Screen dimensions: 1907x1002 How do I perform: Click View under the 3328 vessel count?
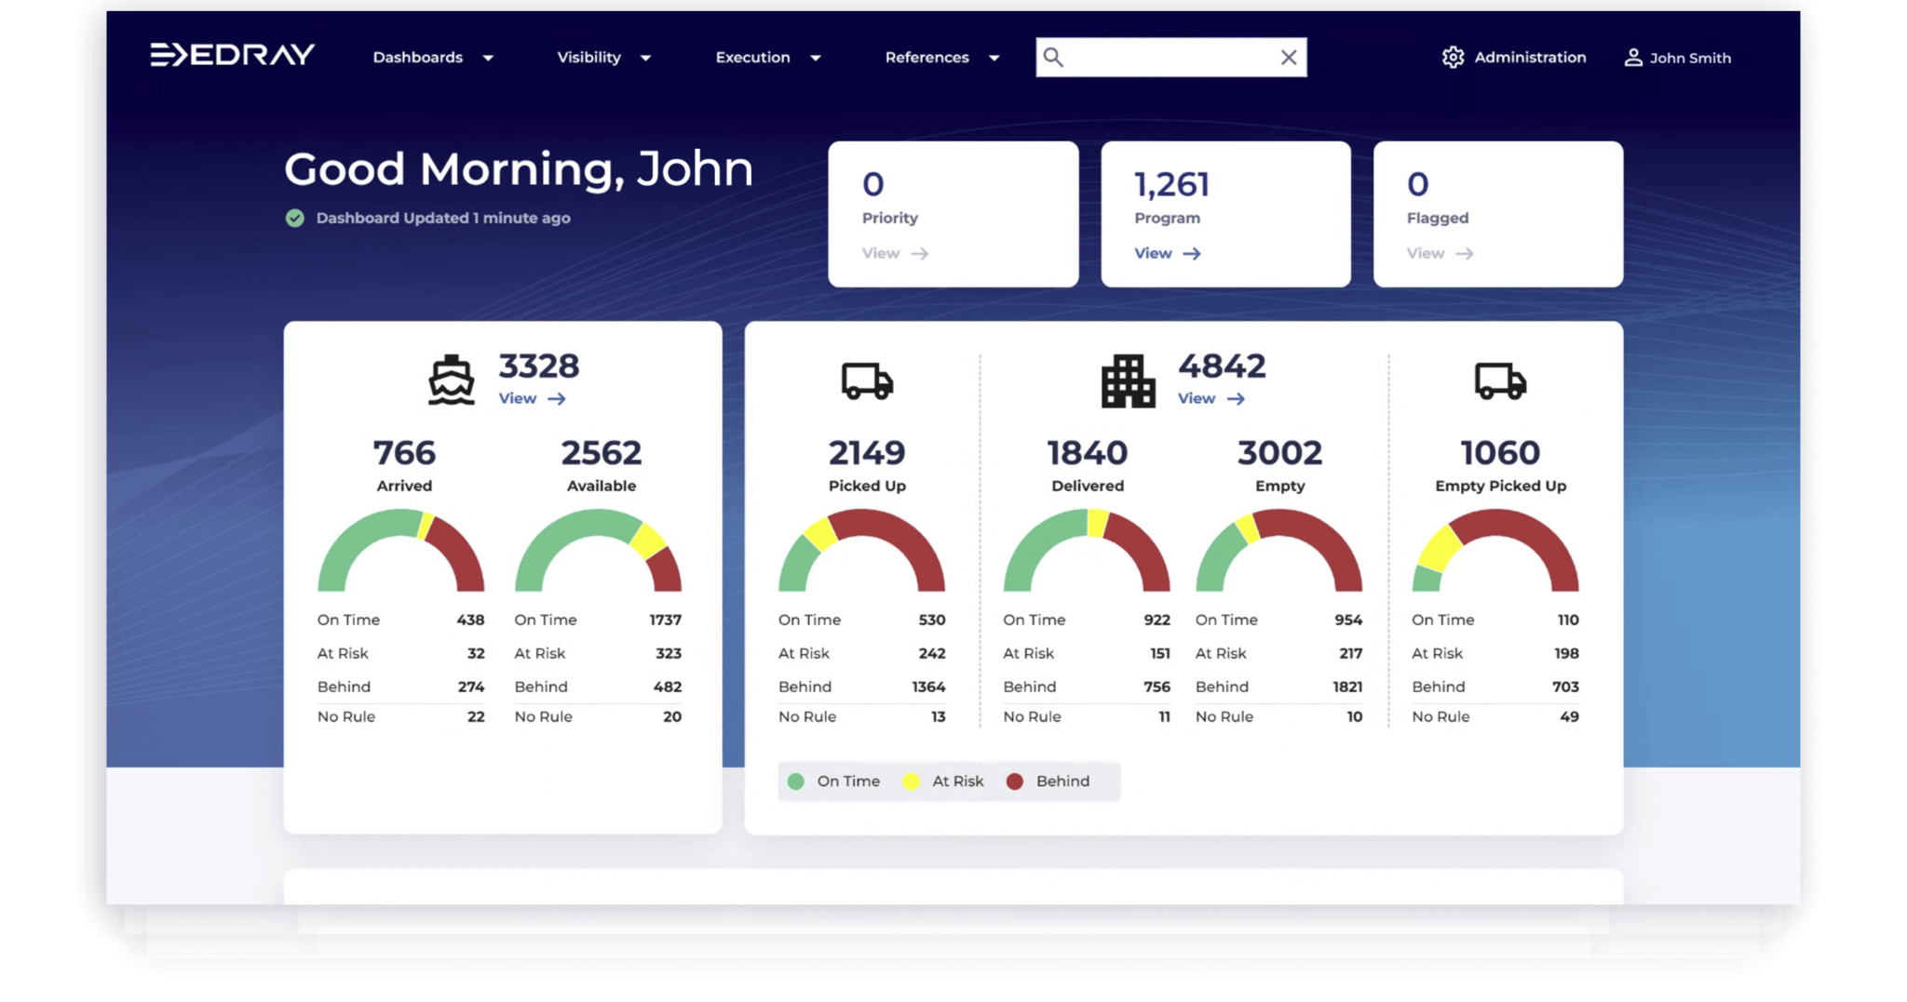tap(532, 398)
